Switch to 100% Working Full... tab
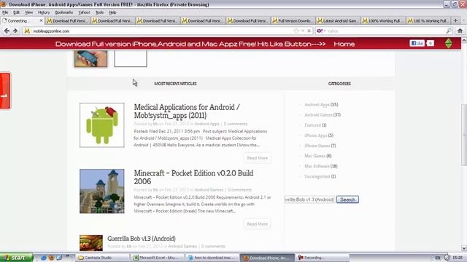This screenshot has height=262, width=467. point(383,20)
